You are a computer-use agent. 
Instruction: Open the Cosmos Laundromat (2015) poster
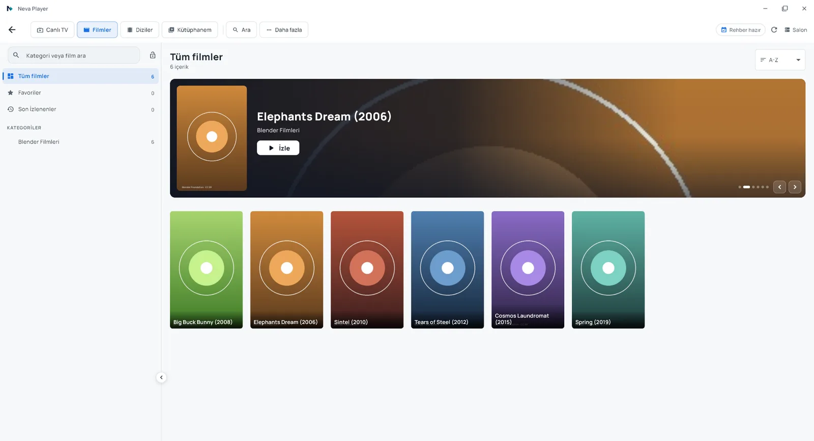528,270
